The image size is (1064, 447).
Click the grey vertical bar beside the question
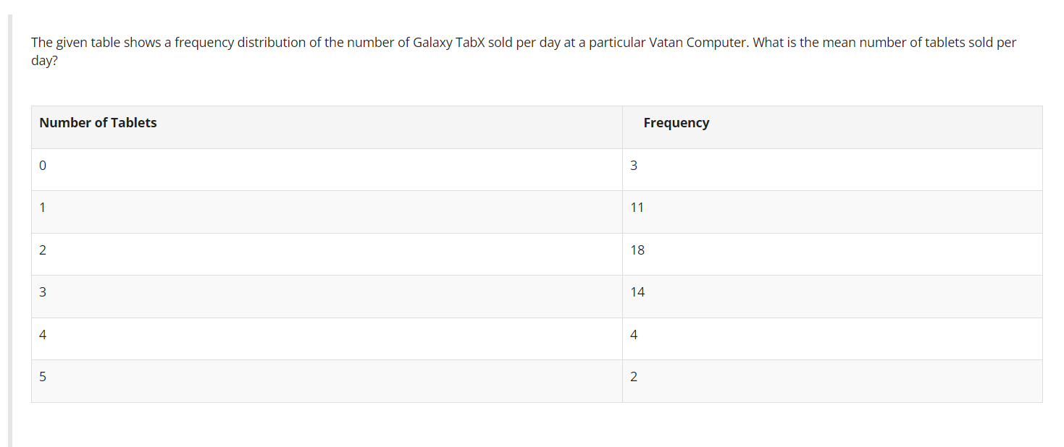pos(10,231)
